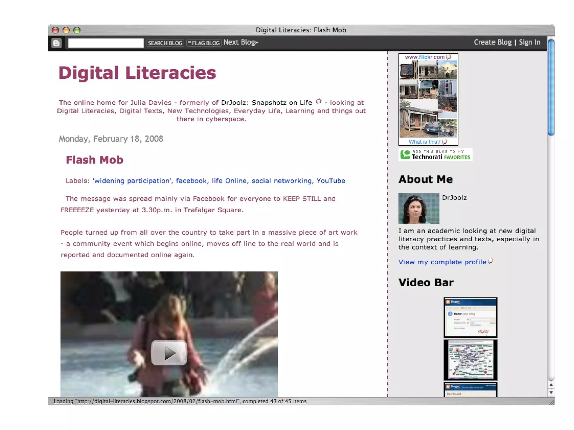574x430 pixels.
Task: Click the Blogger logo icon in navbar
Action: (56, 43)
